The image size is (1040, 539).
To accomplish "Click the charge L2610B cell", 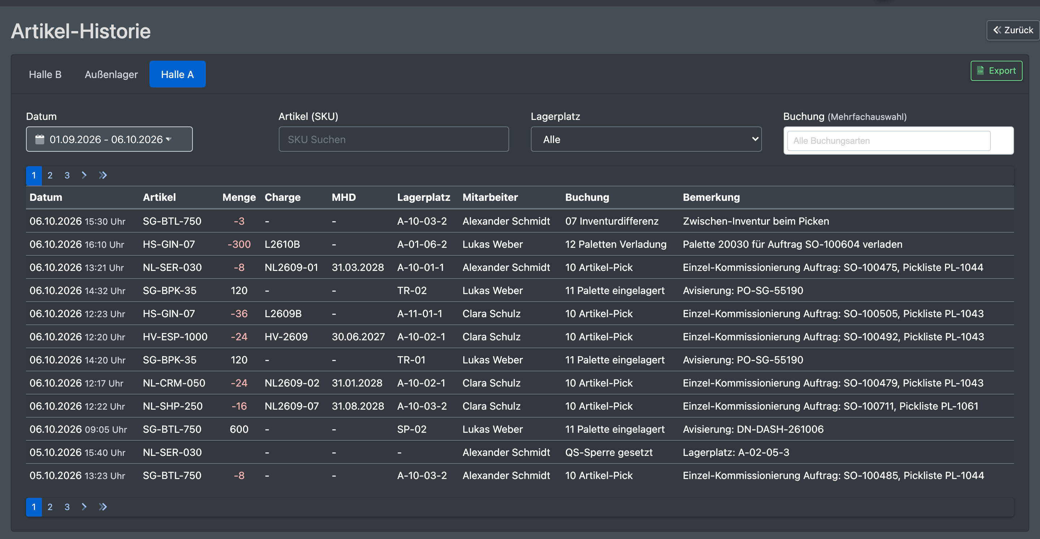I will (282, 244).
